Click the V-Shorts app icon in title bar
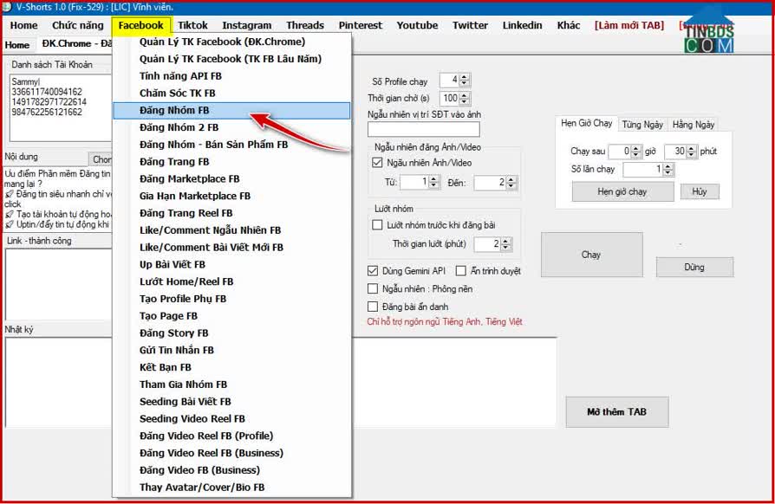The height and width of the screenshot is (504, 775). [x=7, y=7]
